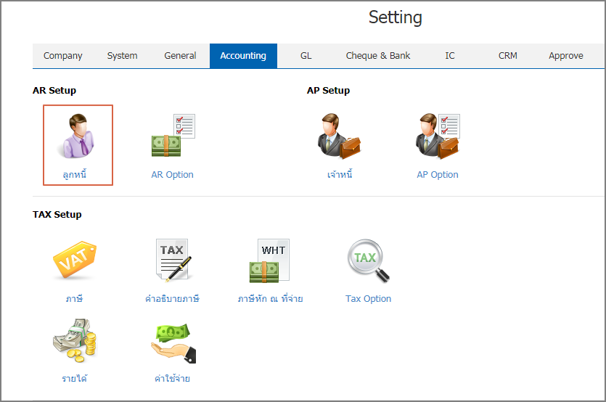Click the รายได้ cash and coins icon
The image size is (606, 402).
tap(74, 340)
